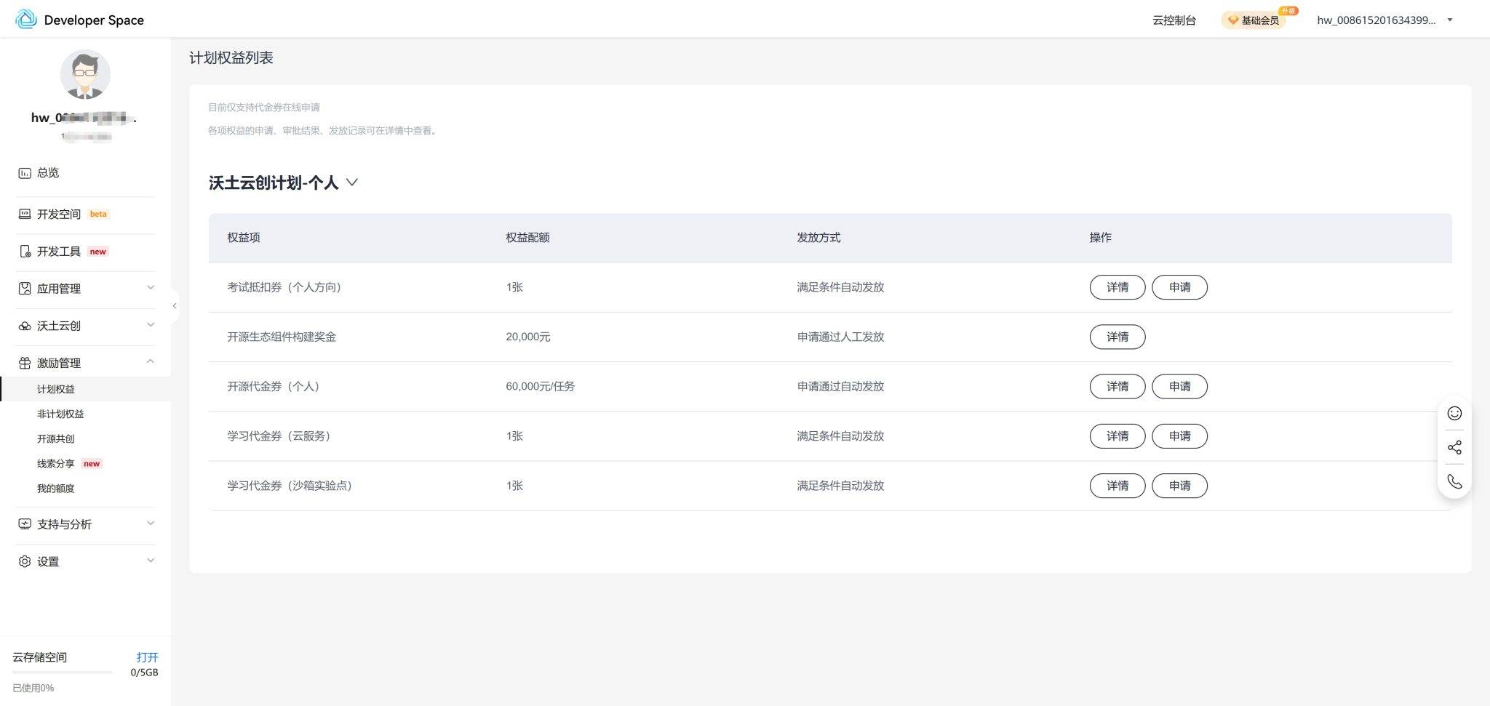Select 非计划权益 in the sidebar
Viewport: 1490px width, 706px height.
60,414
